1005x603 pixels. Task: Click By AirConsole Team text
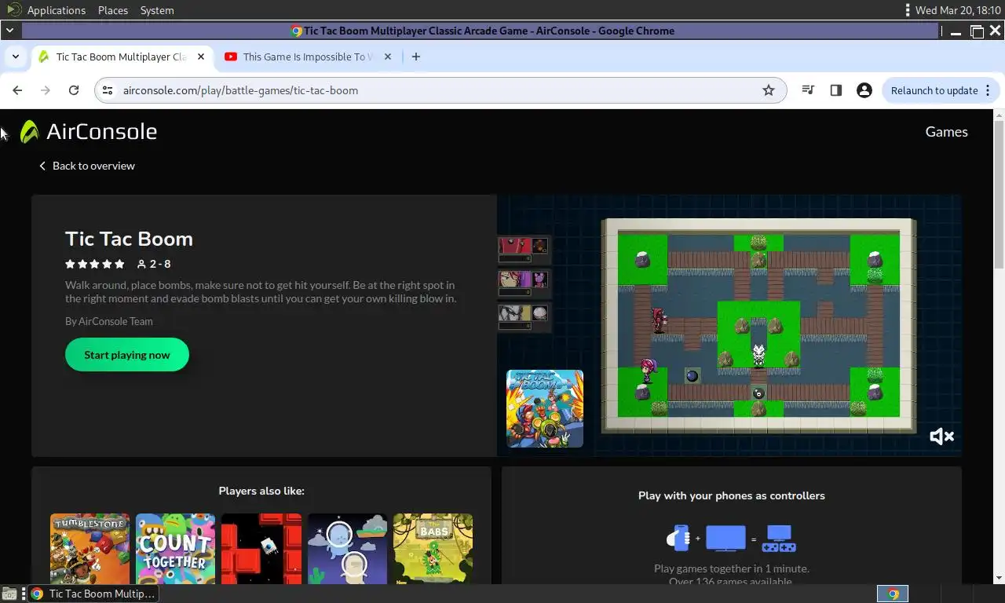click(x=109, y=321)
